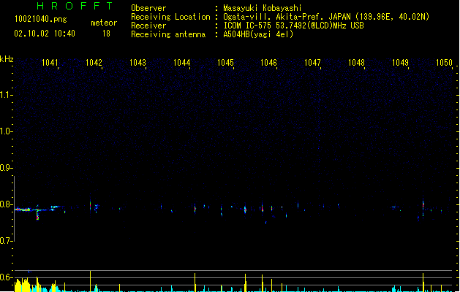Viewport: 460px width, 292px height.
Task: Click the 1046 time axis marker
Action: click(268, 62)
